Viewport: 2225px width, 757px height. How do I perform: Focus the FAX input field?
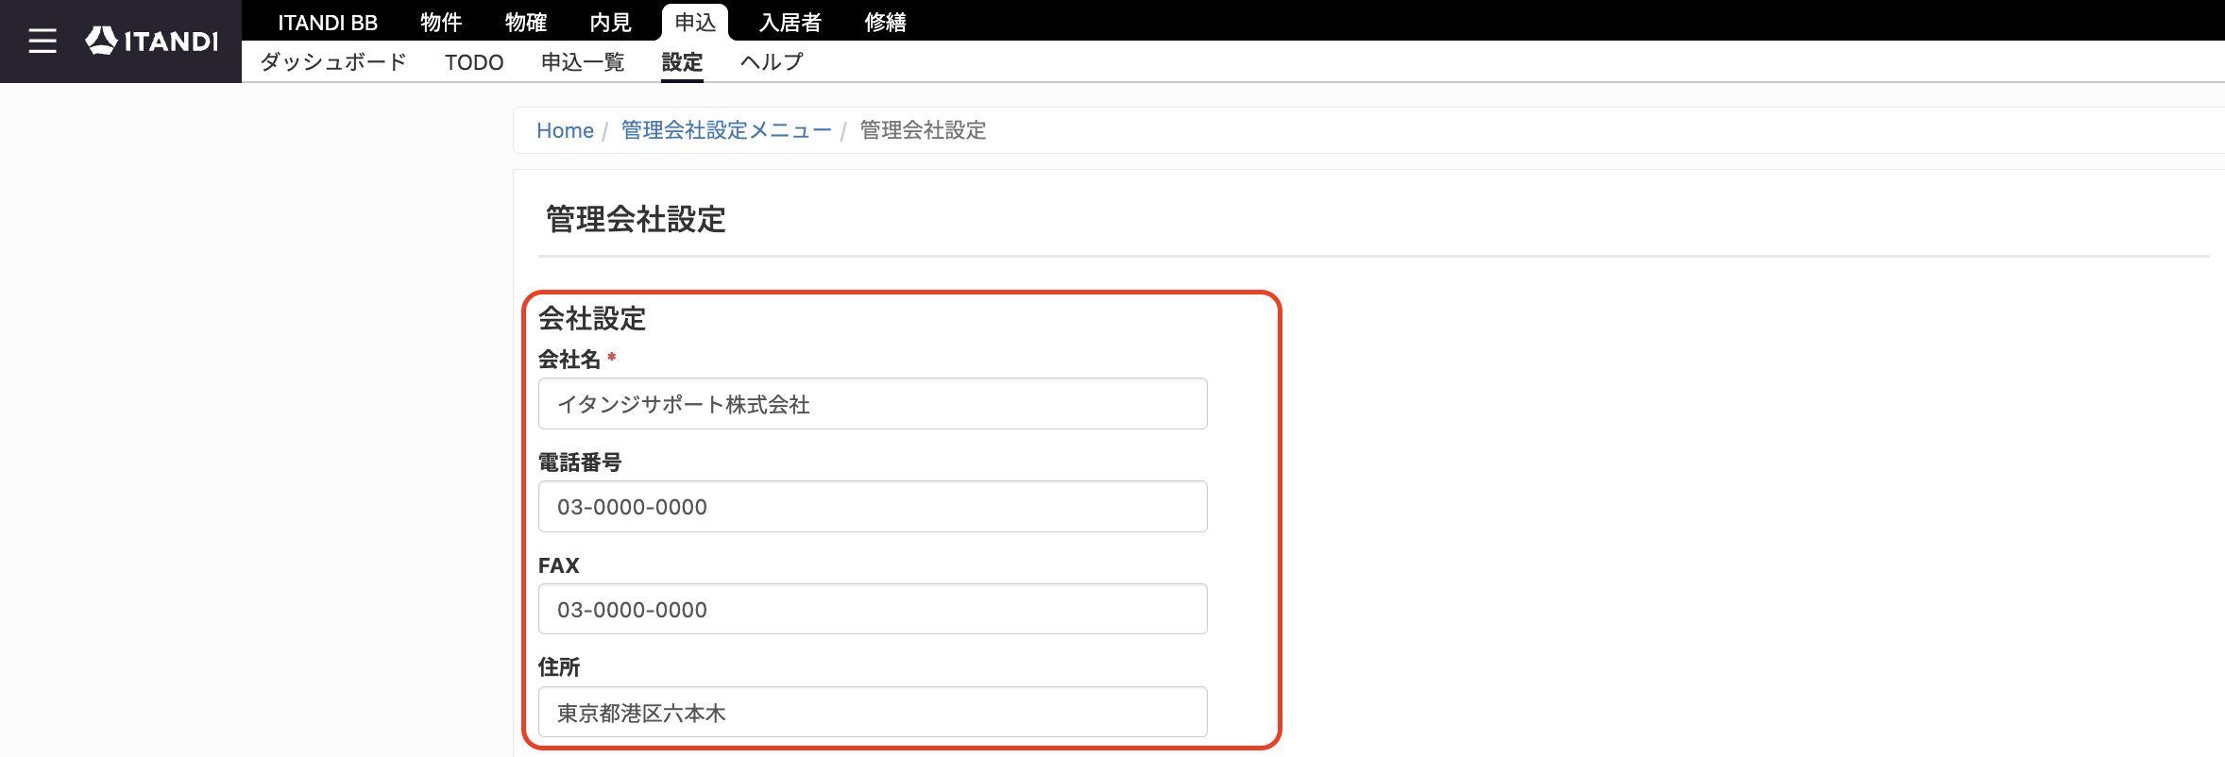pyautogui.click(x=873, y=609)
